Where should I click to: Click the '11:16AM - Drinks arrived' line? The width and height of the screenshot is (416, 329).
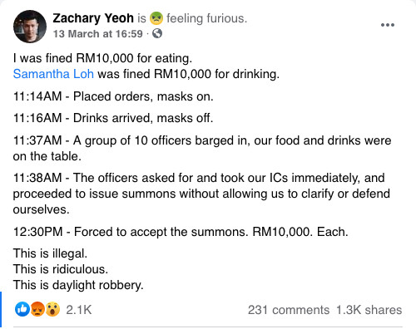tap(113, 118)
